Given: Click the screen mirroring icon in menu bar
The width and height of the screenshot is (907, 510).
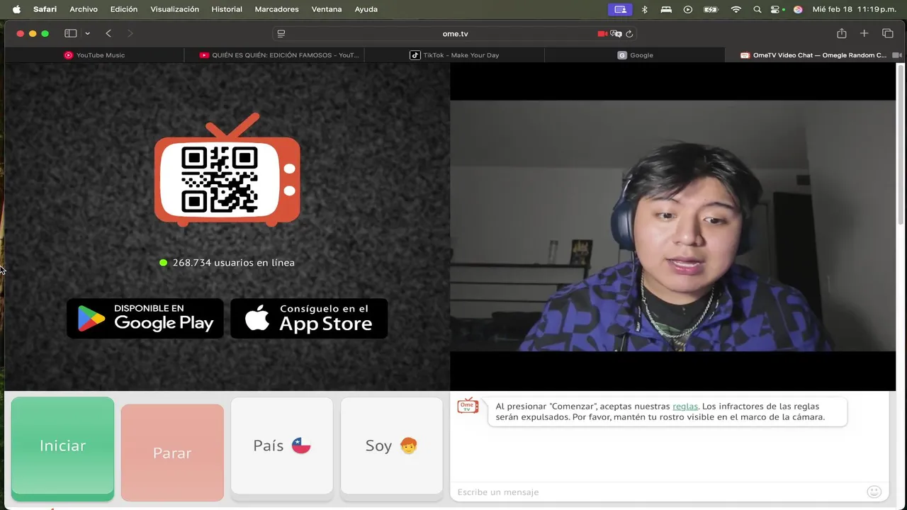Looking at the screenshot, I should coord(620,9).
